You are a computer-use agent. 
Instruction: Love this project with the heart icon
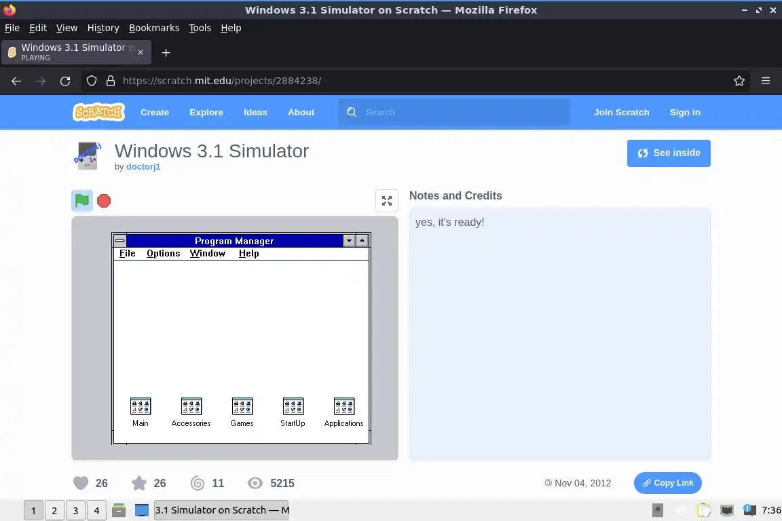pos(81,483)
